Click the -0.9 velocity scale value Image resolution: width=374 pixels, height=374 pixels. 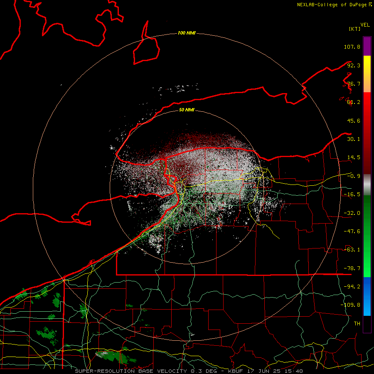(354, 176)
